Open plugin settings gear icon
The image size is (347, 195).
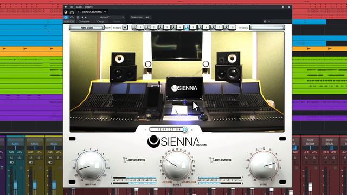coord(265,22)
